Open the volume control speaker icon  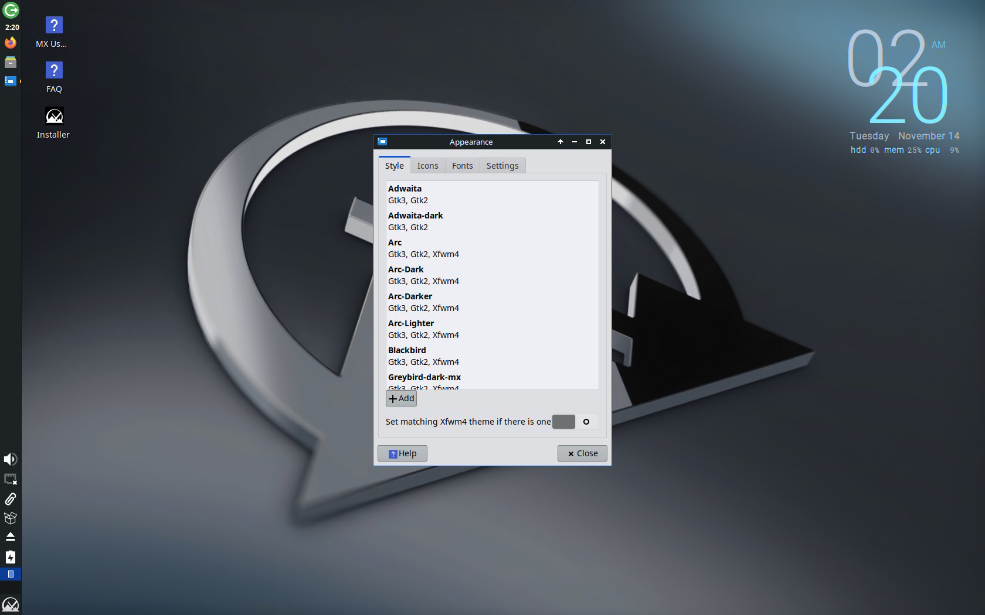point(11,459)
